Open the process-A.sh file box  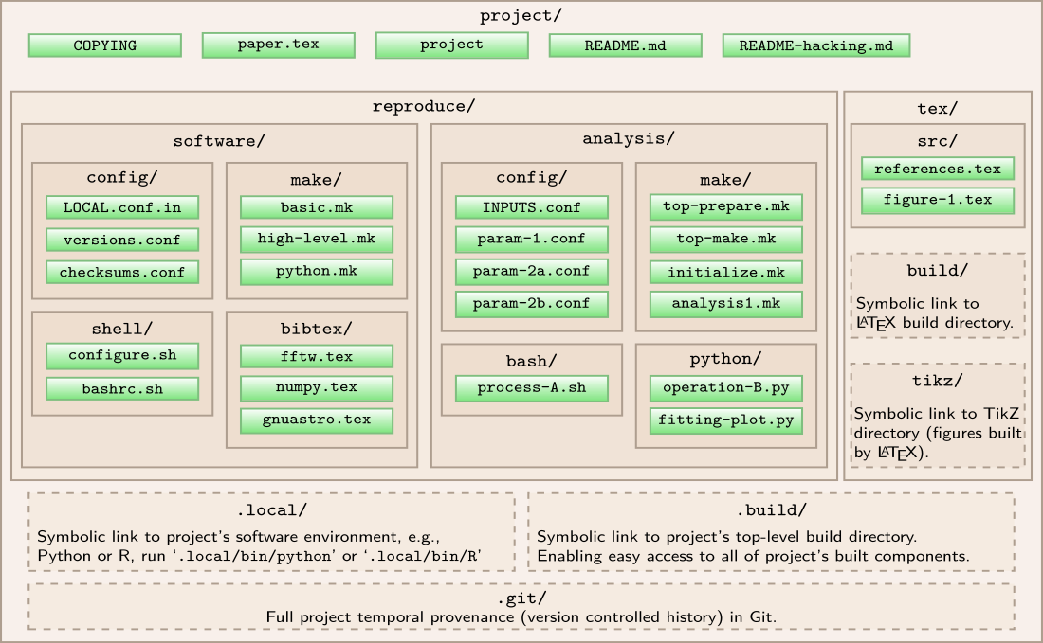pyautogui.click(x=531, y=388)
